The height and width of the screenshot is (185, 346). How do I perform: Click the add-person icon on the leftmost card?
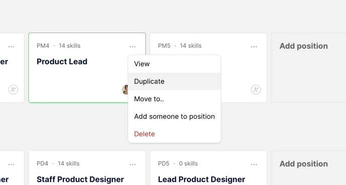point(13,90)
